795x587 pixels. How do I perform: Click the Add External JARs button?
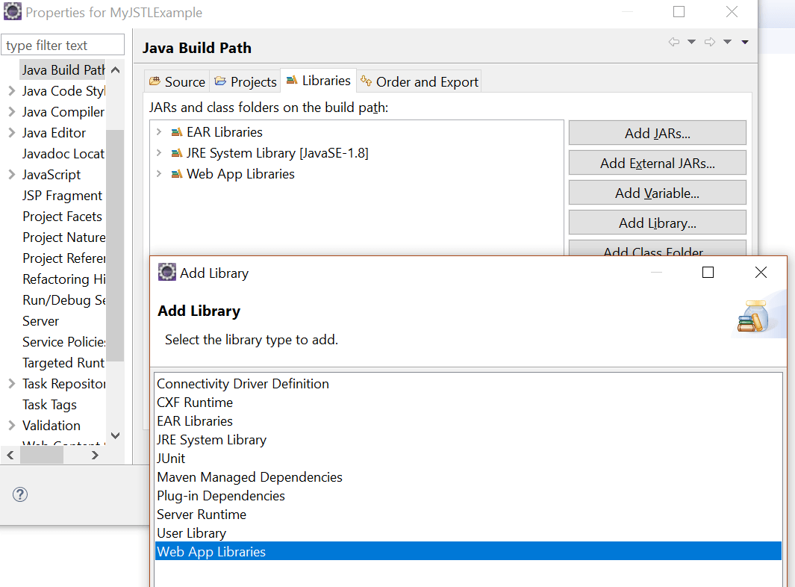pos(657,162)
